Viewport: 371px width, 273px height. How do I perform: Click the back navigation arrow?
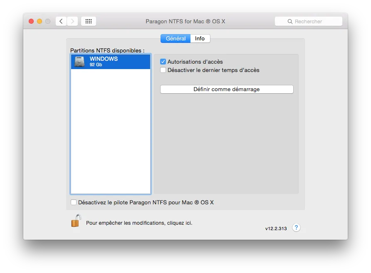61,21
